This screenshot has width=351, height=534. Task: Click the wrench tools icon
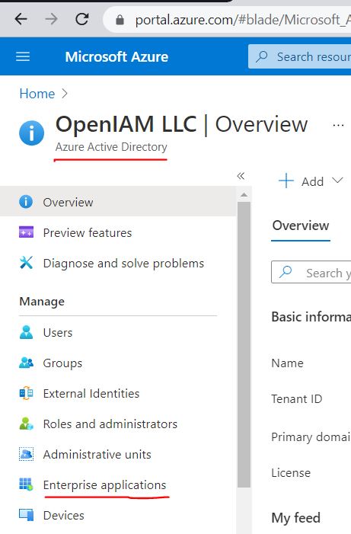click(26, 263)
